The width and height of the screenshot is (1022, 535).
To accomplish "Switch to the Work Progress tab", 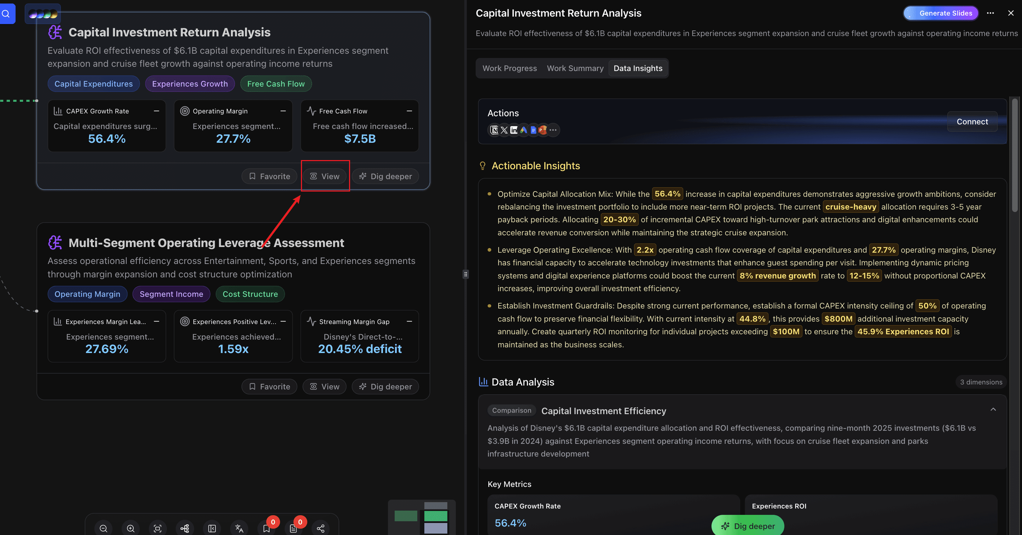I will click(x=510, y=68).
